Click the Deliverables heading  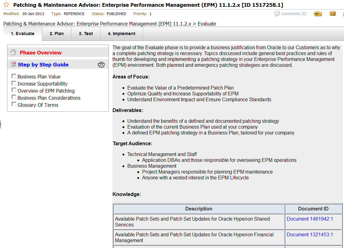pos(128,110)
